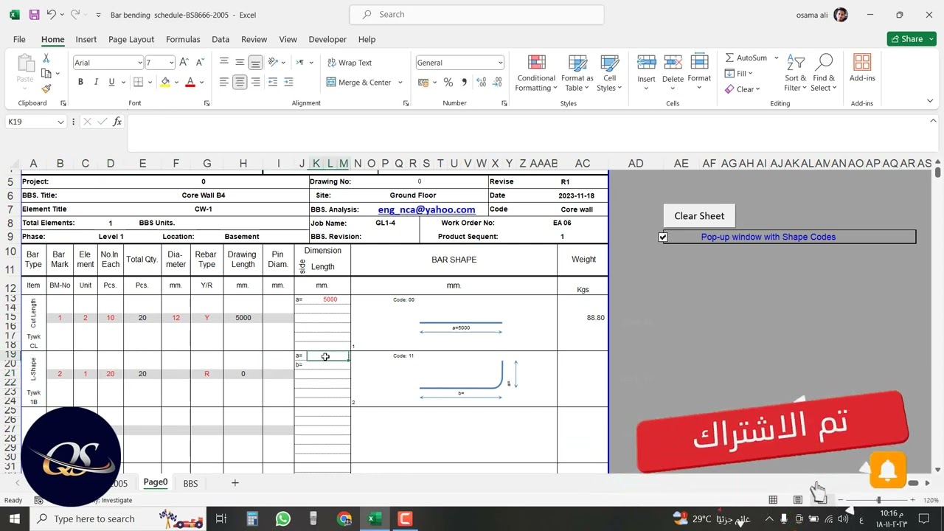Open the General number format dropdown
The height and width of the screenshot is (531, 944).
point(500,63)
